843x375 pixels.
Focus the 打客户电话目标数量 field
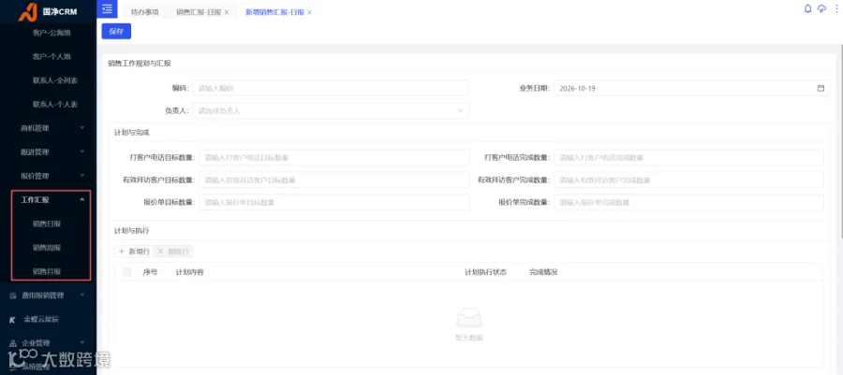click(334, 158)
